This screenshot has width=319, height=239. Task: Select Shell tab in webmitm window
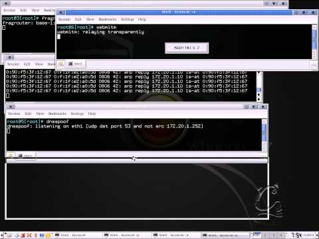(x=76, y=64)
